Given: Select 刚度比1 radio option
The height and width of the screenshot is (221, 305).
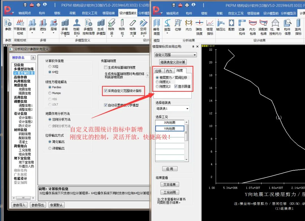Looking at the screenshot, I should pyautogui.click(x=157, y=82).
